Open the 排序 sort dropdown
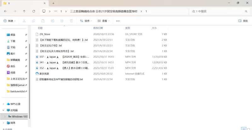Screen dimensions: 252x130 [x=86, y=21]
